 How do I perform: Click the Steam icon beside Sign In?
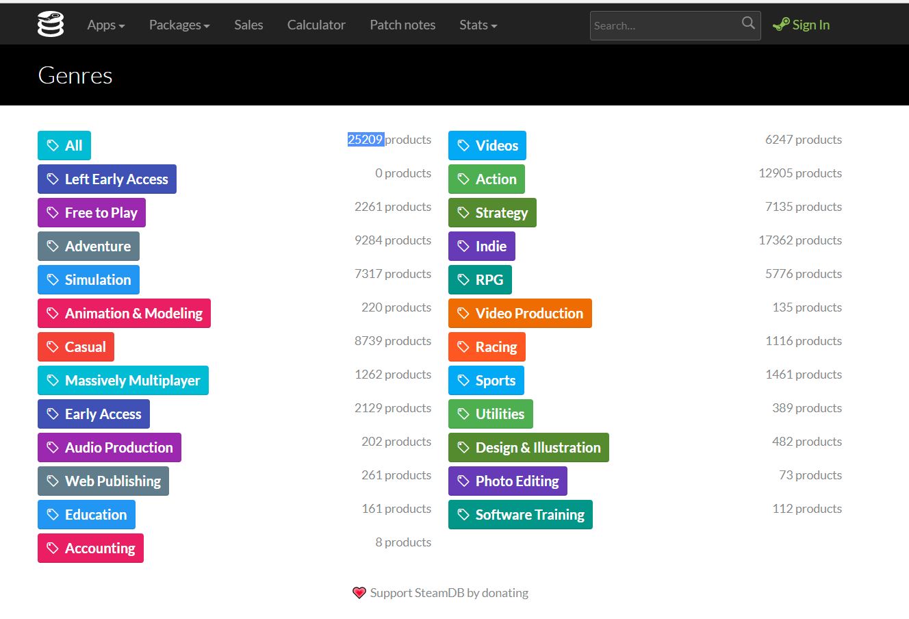(781, 25)
